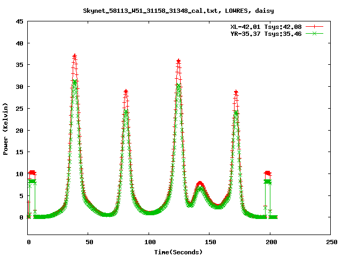Click y-axis tick label 40
Image resolution: width=342 pixels, height=257 pixels.
point(19,43)
